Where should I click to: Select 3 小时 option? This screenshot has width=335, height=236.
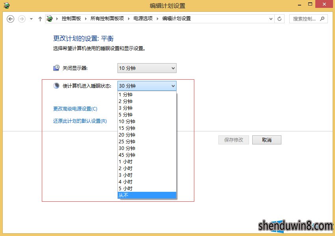[147, 175]
